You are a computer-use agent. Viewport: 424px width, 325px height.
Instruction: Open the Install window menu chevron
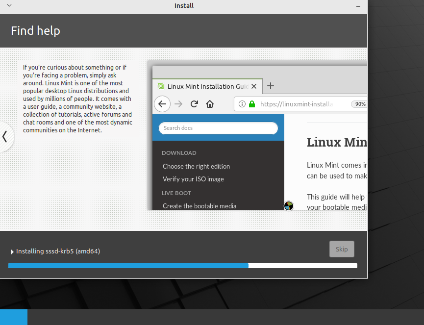point(9,5)
